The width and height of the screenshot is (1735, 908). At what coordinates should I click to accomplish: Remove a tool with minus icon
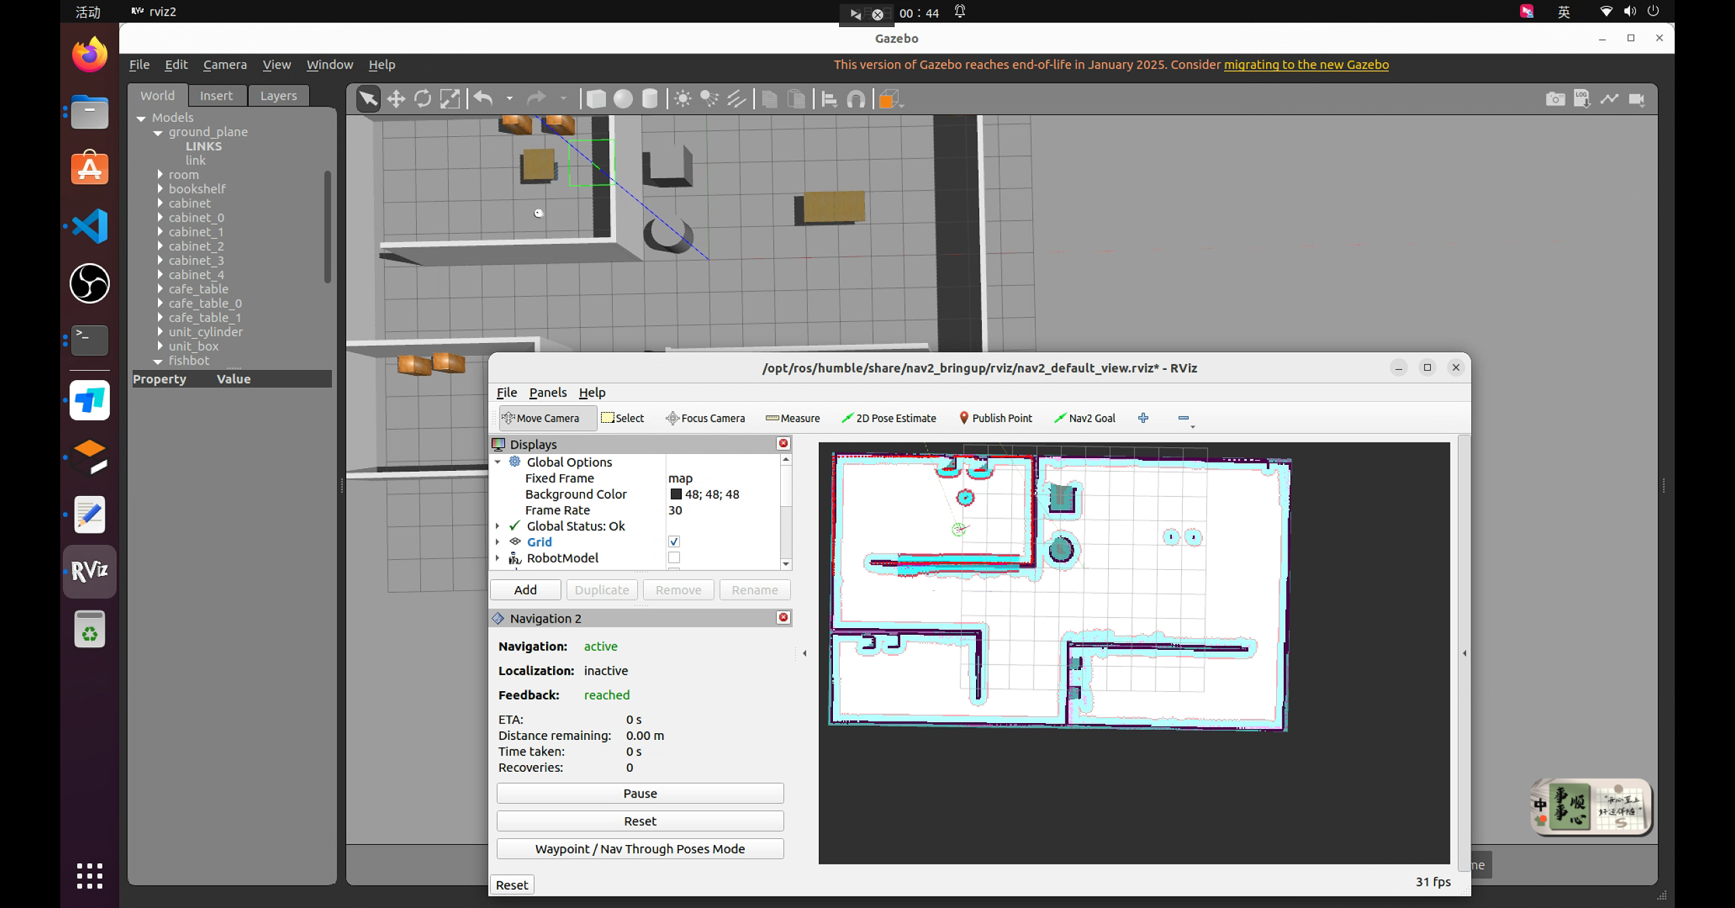(x=1184, y=418)
